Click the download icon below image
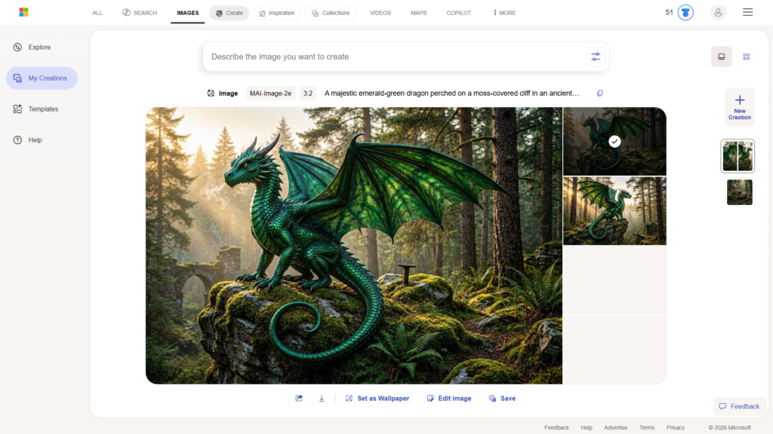This screenshot has width=773, height=434. [322, 398]
